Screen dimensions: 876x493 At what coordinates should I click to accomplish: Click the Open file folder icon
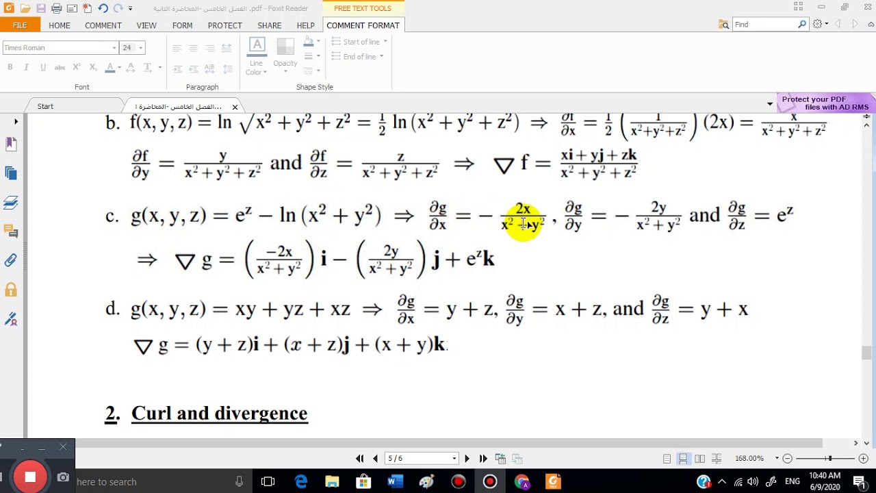click(25, 8)
